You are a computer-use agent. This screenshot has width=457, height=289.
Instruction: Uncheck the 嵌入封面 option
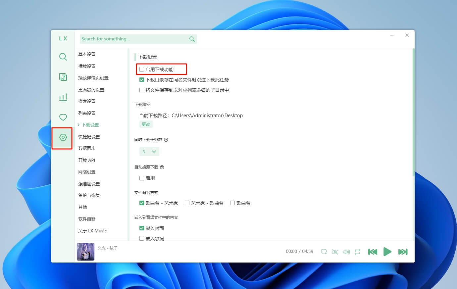[142, 228]
